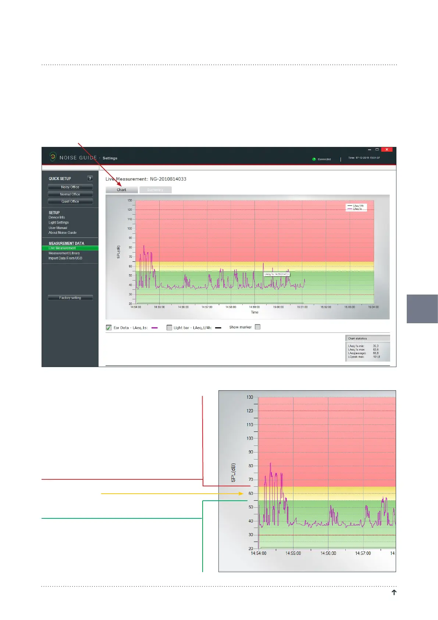Enable the Light bar LAeq,1/4h checkbox
The width and height of the screenshot is (438, 620).
coord(169,327)
